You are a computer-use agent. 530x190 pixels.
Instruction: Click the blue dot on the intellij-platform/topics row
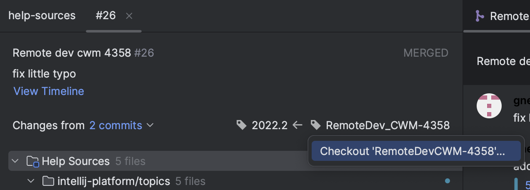pos(447,181)
